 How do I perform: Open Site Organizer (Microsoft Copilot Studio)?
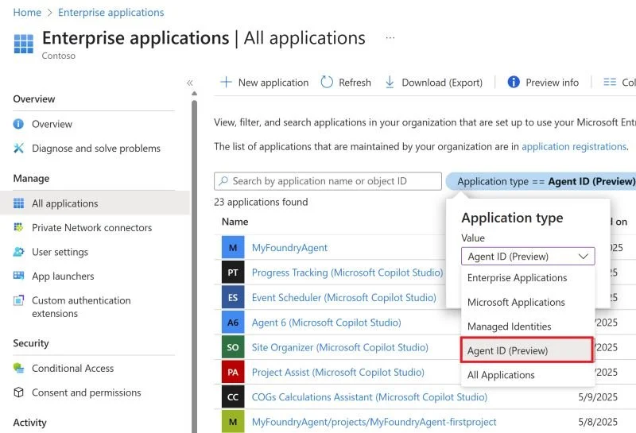(x=340, y=347)
